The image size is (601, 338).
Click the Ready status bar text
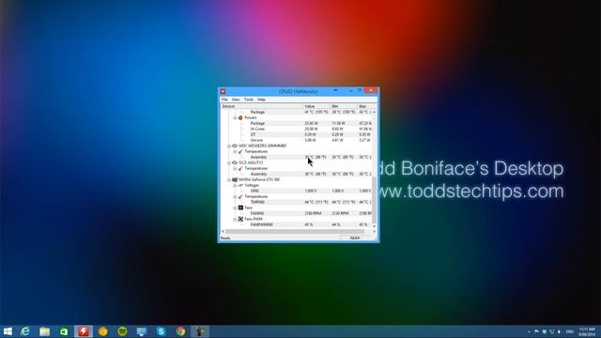[x=225, y=238]
